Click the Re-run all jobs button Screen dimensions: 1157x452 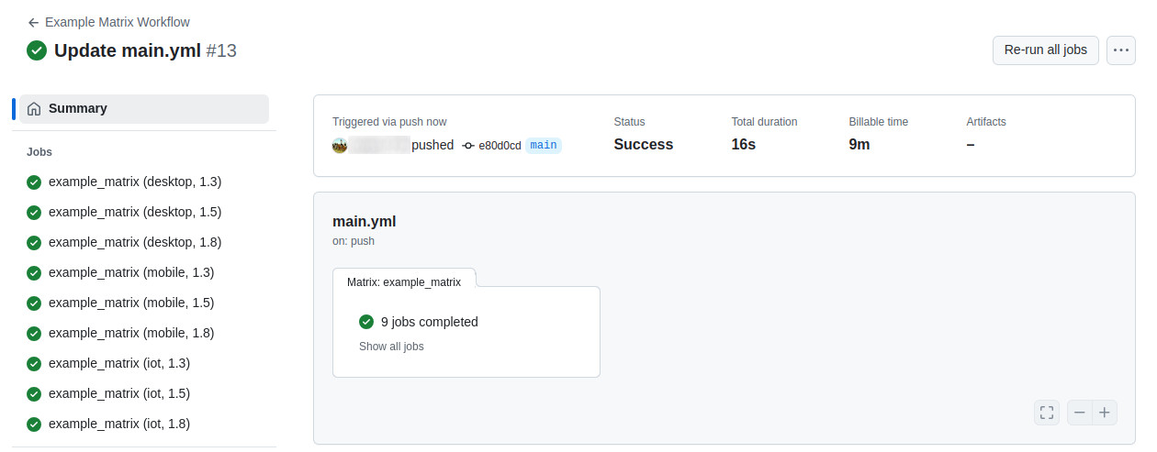(x=1045, y=50)
